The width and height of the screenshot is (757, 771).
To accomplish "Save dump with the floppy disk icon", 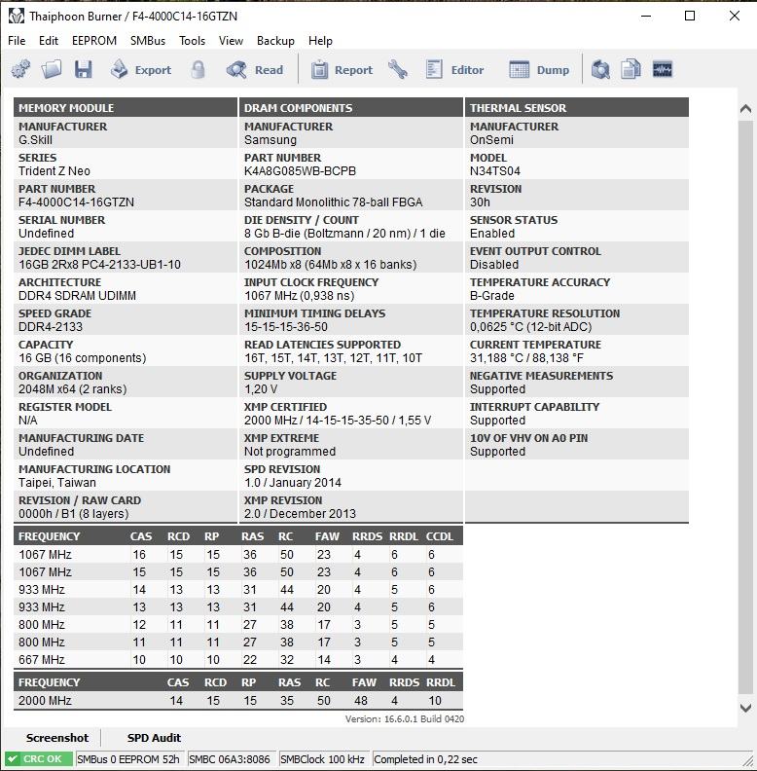I will coord(83,69).
